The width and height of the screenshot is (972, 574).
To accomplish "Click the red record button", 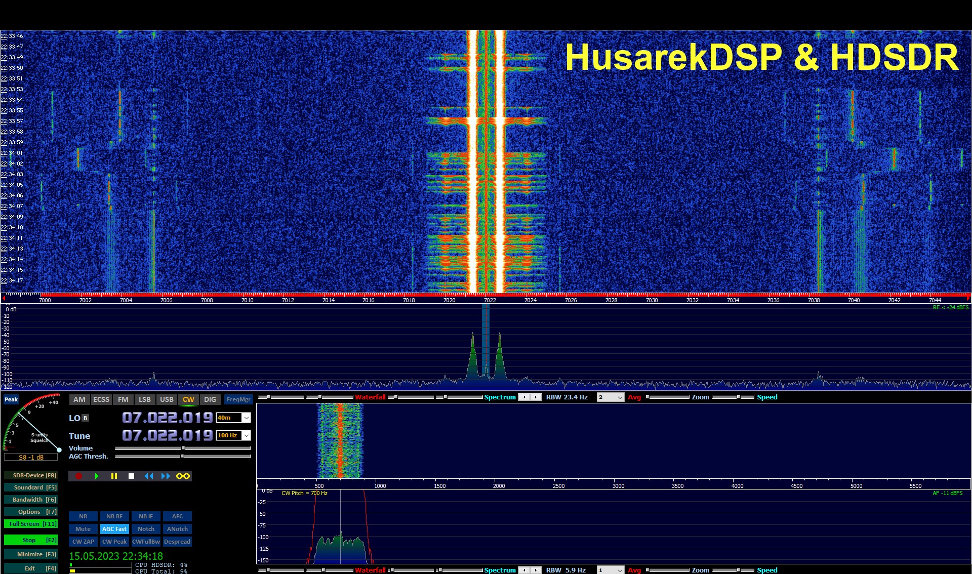I will pyautogui.click(x=78, y=476).
